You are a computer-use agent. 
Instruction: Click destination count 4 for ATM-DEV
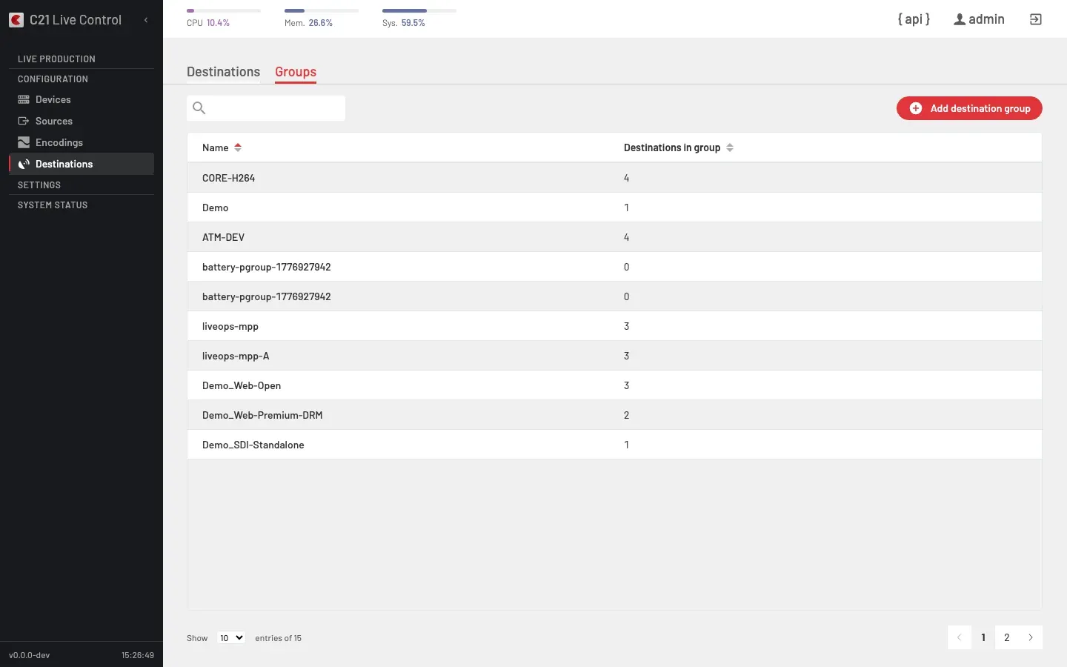[x=626, y=237]
